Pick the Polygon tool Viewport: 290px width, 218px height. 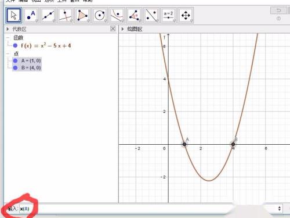pyautogui.click(x=82, y=15)
